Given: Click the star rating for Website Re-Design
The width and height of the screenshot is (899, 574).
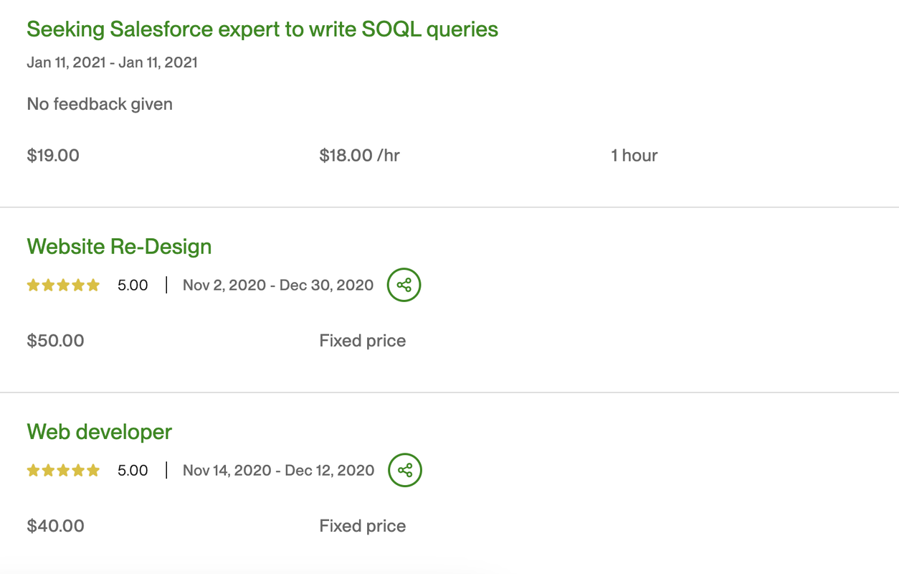Looking at the screenshot, I should (x=63, y=286).
